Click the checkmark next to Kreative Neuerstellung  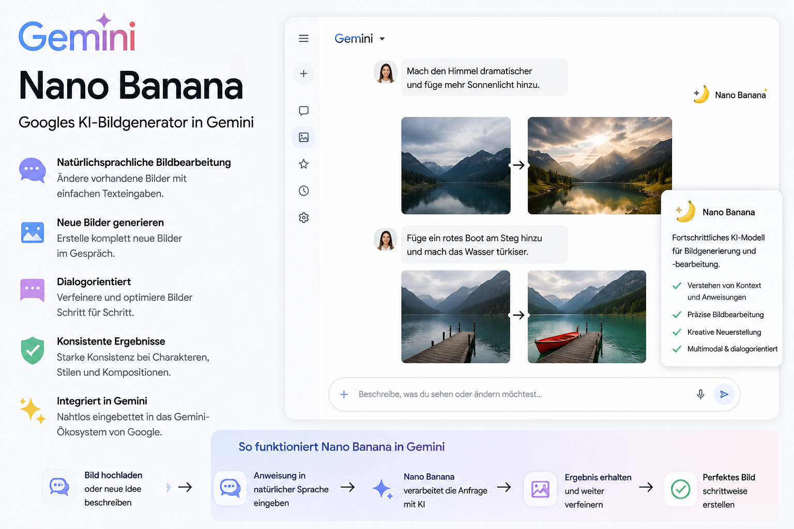pyautogui.click(x=676, y=332)
